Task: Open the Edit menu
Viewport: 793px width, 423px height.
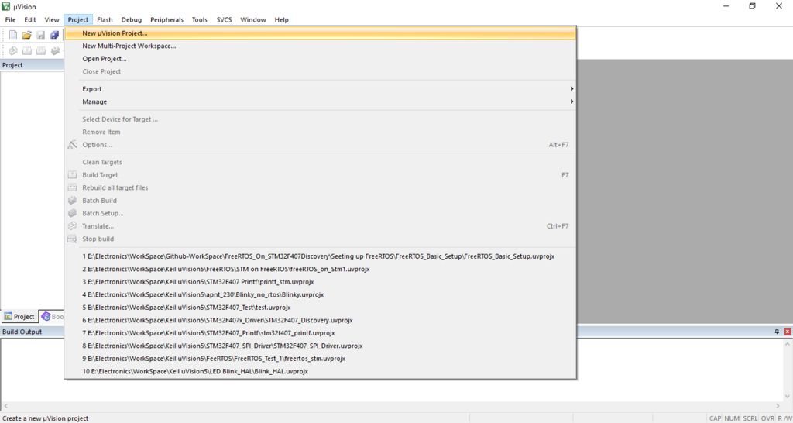Action: tap(30, 19)
